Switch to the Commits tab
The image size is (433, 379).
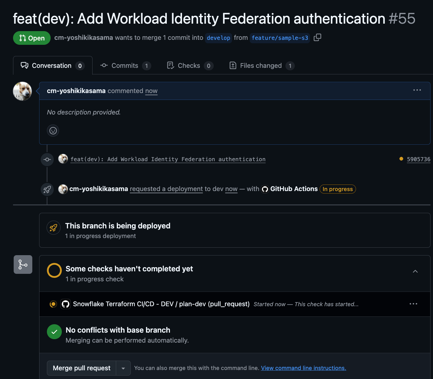125,66
